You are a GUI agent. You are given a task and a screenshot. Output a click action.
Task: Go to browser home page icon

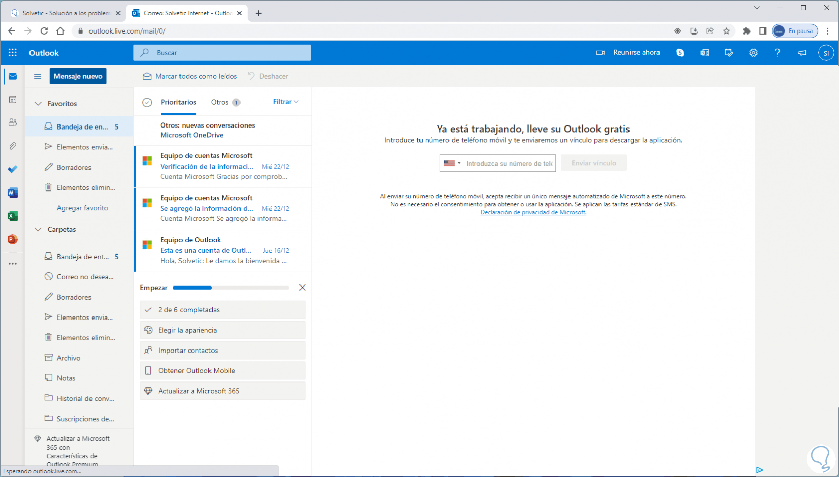point(61,31)
